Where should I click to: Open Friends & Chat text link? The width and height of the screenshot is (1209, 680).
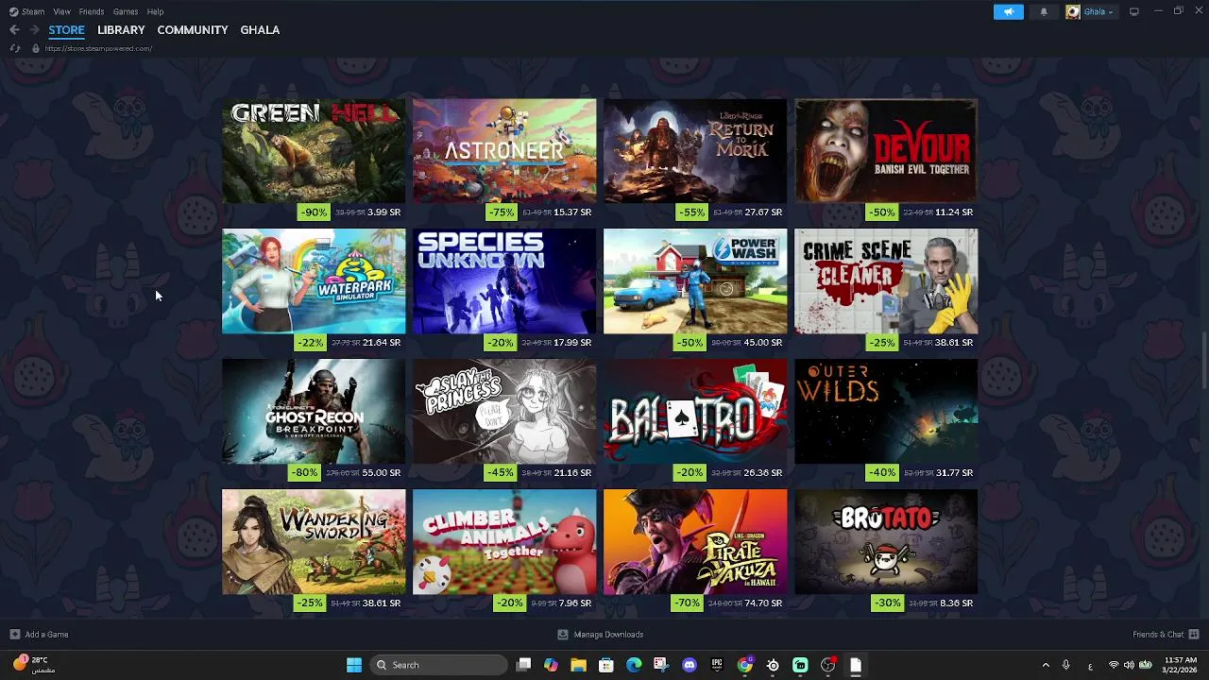[x=1158, y=635]
